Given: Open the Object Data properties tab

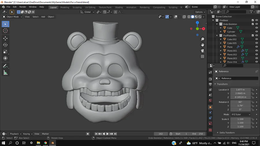Looking at the screenshot, I should coord(210,123).
